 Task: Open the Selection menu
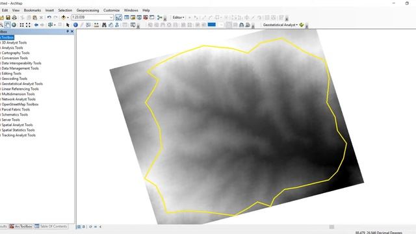(x=65, y=10)
